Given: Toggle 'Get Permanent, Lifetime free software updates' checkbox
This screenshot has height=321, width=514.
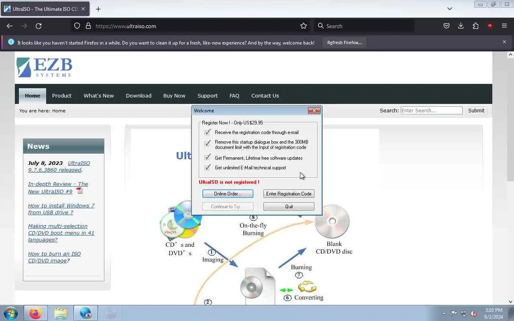Looking at the screenshot, I should 207,158.
